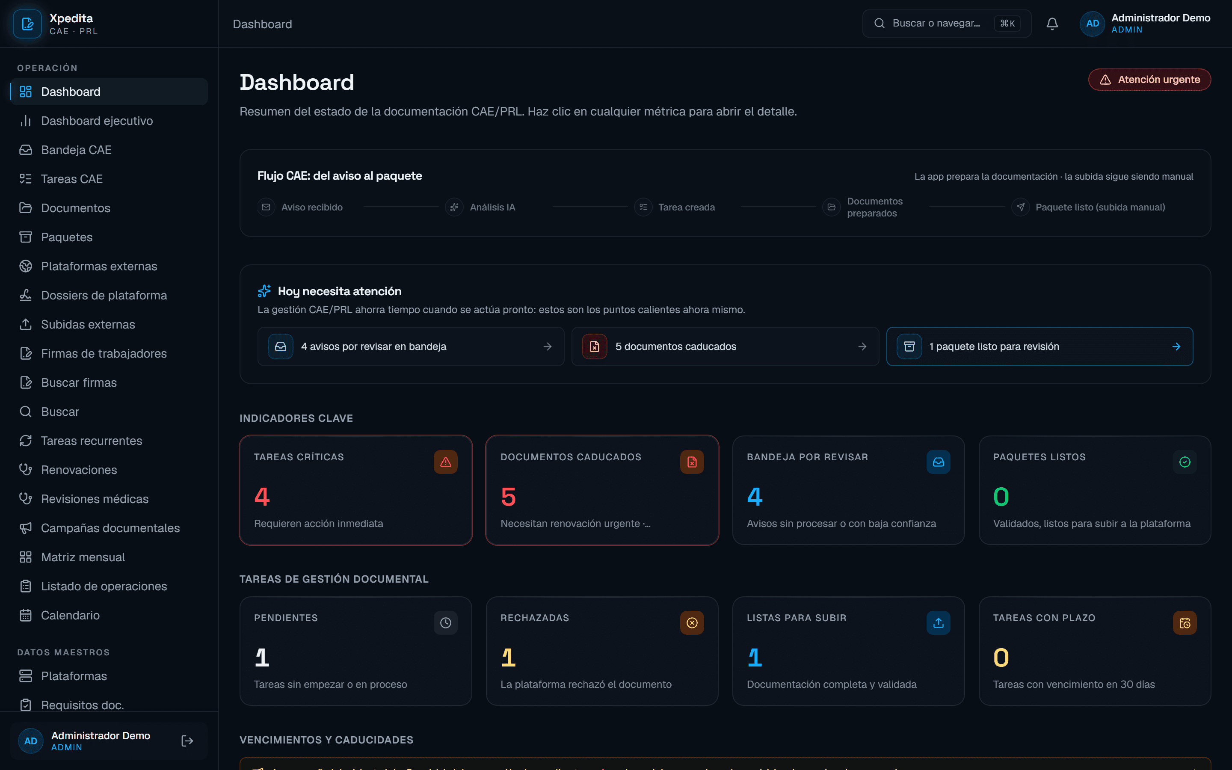Click the AD avatar in top bar
1232x770 pixels.
(x=1093, y=24)
